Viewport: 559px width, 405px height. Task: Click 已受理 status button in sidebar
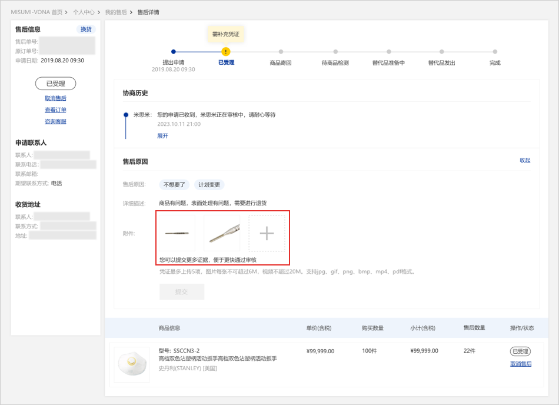[55, 84]
